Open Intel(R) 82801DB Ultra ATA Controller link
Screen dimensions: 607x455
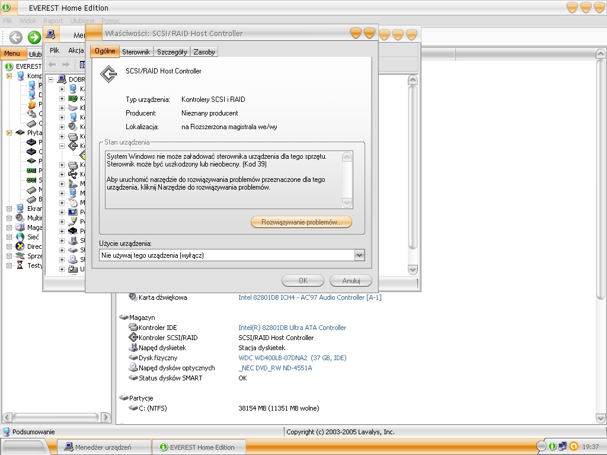pyautogui.click(x=292, y=327)
